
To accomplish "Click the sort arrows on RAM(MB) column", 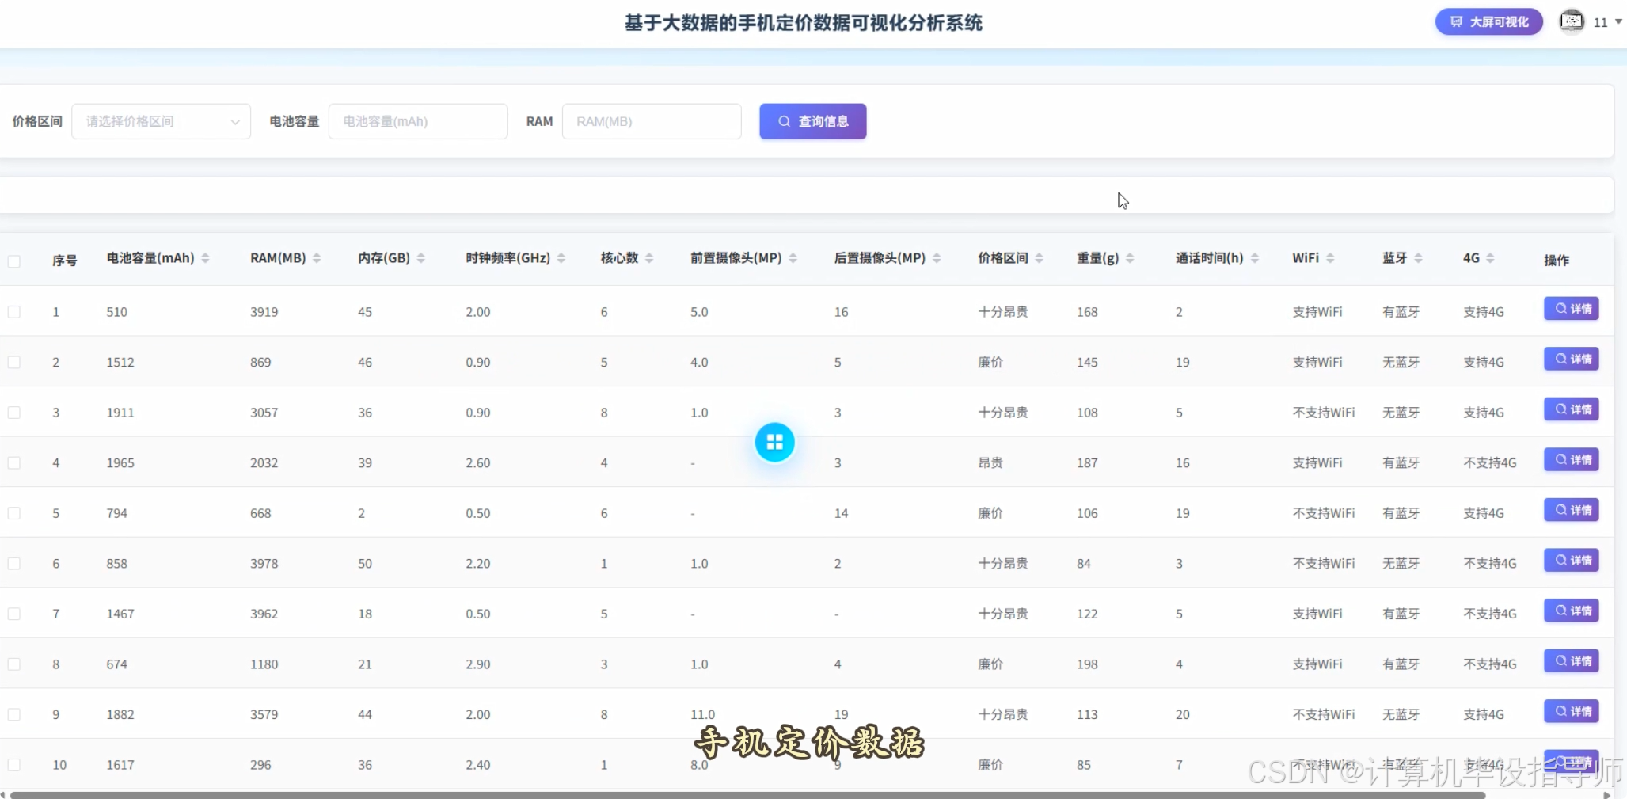I will click(x=317, y=257).
